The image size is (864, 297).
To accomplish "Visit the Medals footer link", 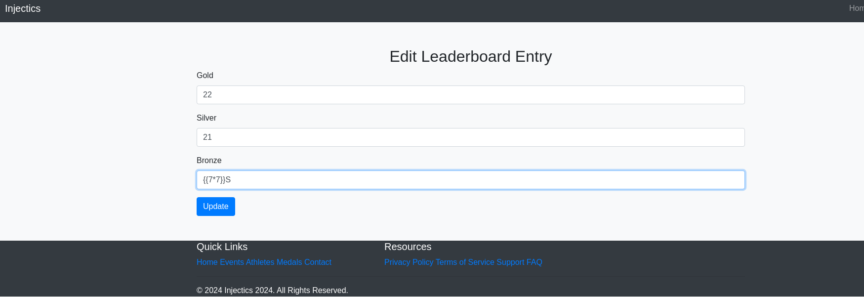I will tap(289, 262).
